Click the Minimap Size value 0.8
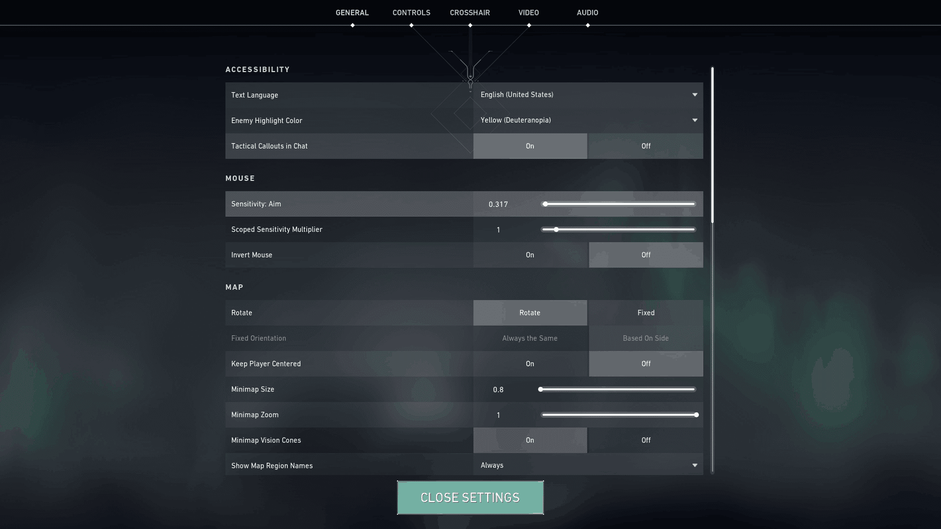 [x=498, y=390]
